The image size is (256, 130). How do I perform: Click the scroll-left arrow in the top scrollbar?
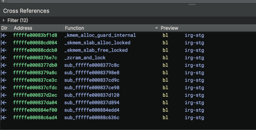(x=3, y=1)
